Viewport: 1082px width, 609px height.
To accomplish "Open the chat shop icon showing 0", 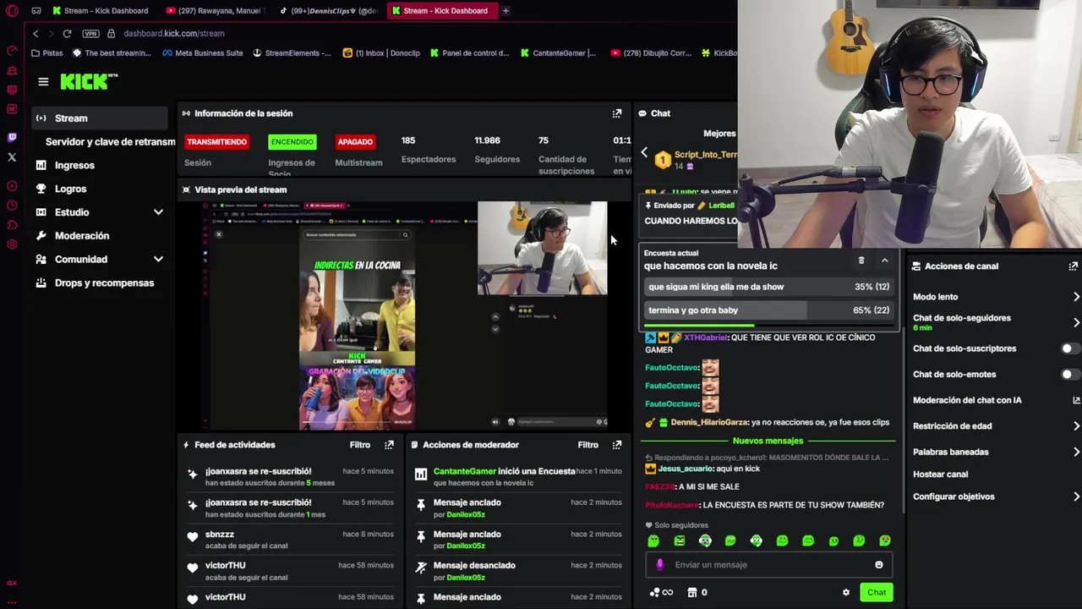I will [697, 593].
